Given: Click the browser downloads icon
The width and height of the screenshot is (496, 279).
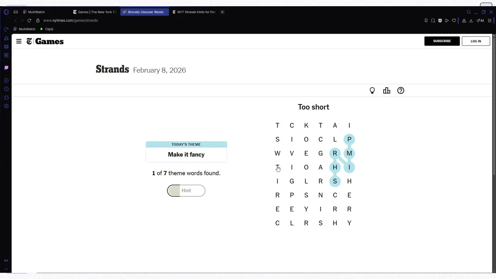Looking at the screenshot, I should 471,21.
